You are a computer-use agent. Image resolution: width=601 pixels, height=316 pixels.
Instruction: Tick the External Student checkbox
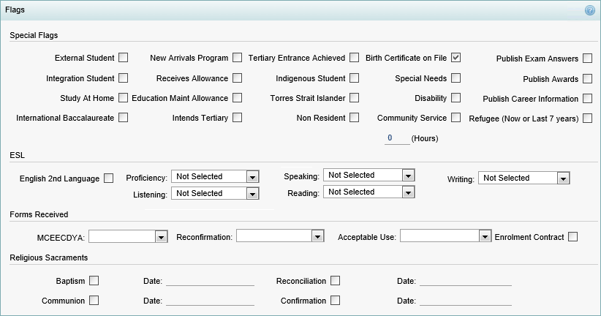123,58
